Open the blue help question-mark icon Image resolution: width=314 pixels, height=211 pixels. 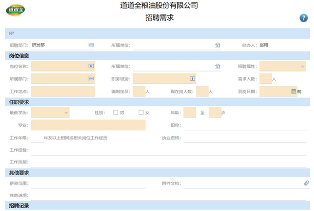point(303,18)
